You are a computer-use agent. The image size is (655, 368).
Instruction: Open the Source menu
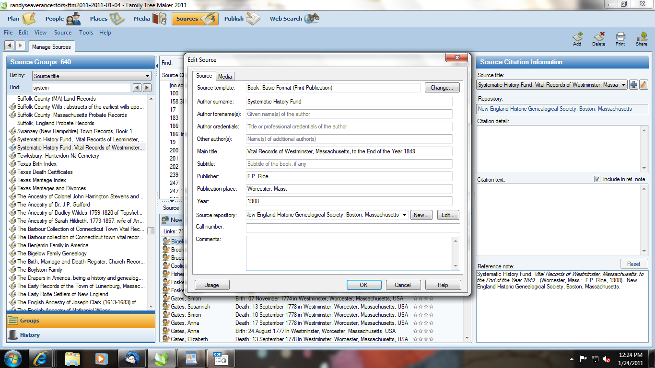[63, 33]
